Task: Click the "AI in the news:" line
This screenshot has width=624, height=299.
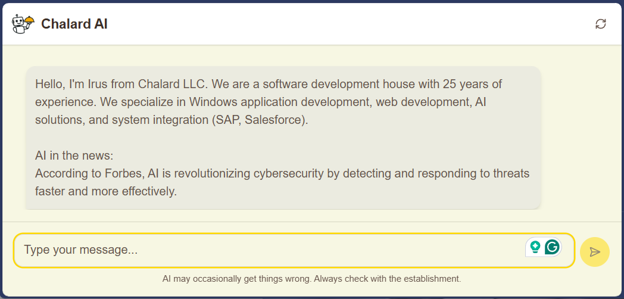Action: [74, 155]
